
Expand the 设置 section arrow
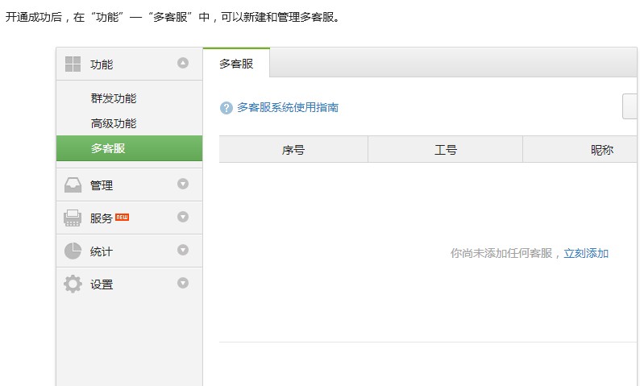coord(183,283)
